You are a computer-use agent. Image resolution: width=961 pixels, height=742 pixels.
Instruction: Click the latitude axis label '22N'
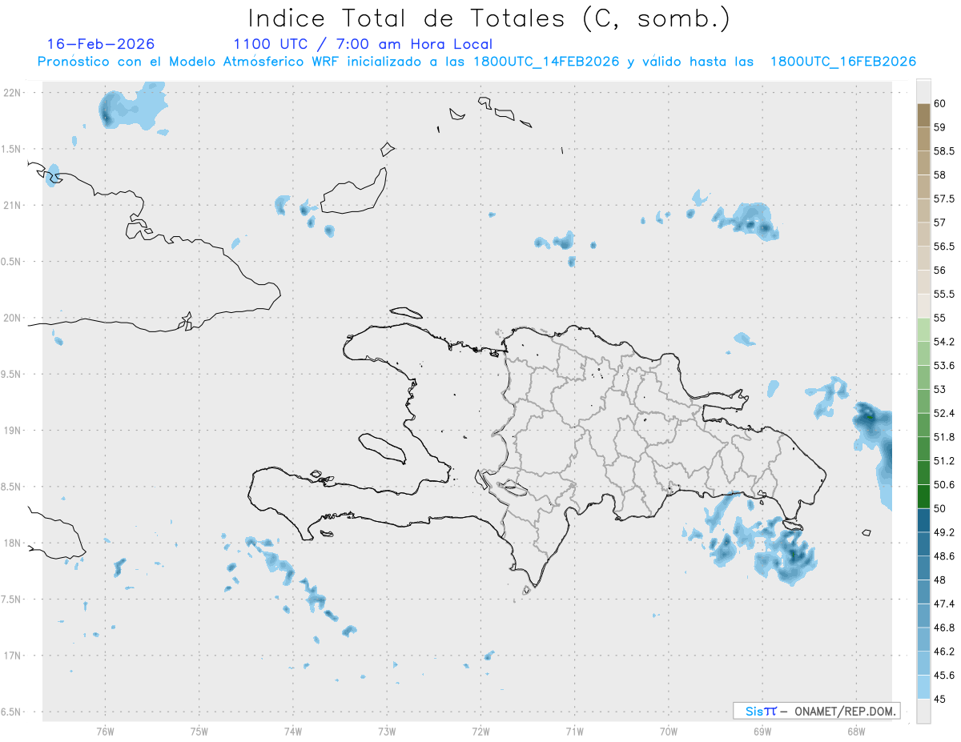(13, 93)
